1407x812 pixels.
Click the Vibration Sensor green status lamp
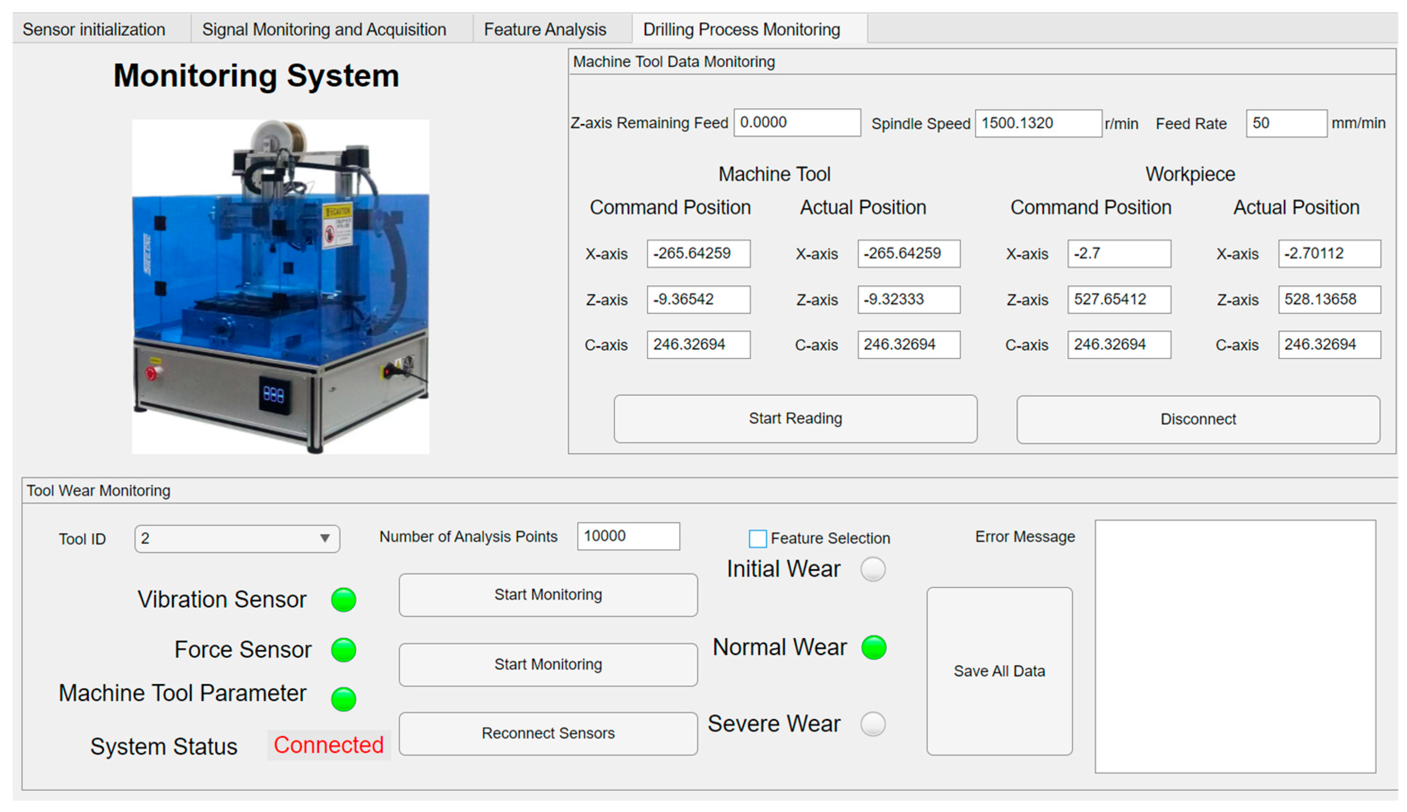click(343, 600)
